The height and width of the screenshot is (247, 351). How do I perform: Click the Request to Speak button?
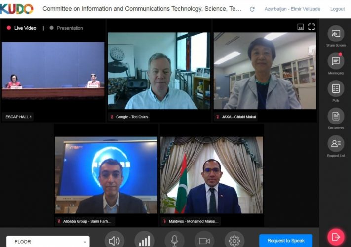pos(286,241)
